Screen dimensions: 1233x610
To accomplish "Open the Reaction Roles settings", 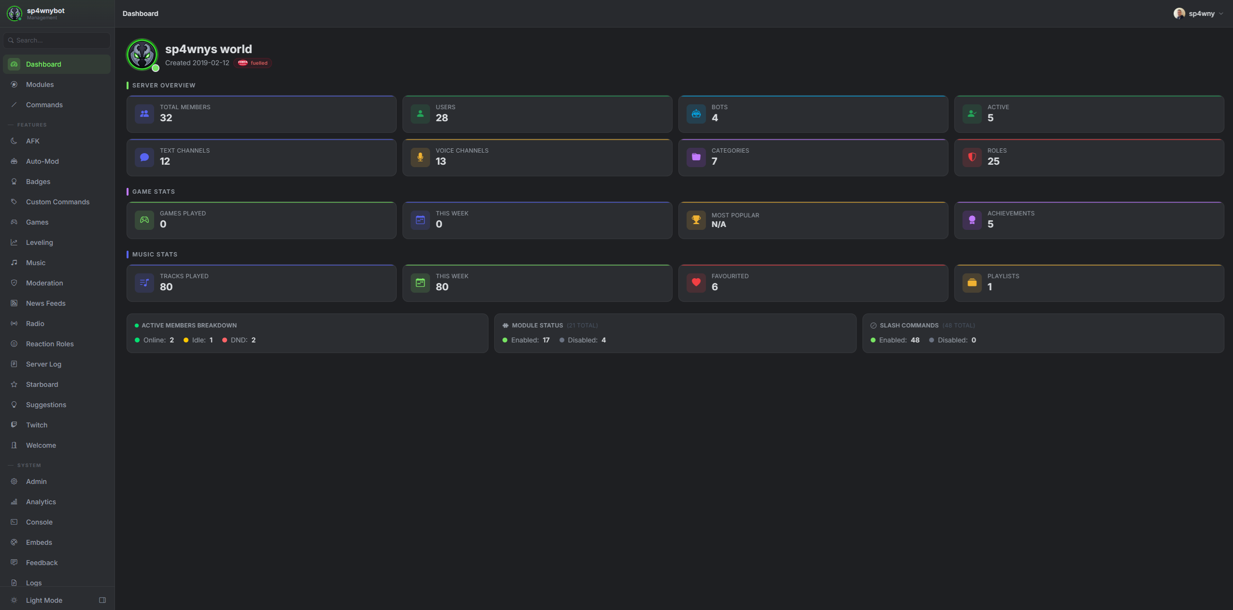I will [49, 343].
